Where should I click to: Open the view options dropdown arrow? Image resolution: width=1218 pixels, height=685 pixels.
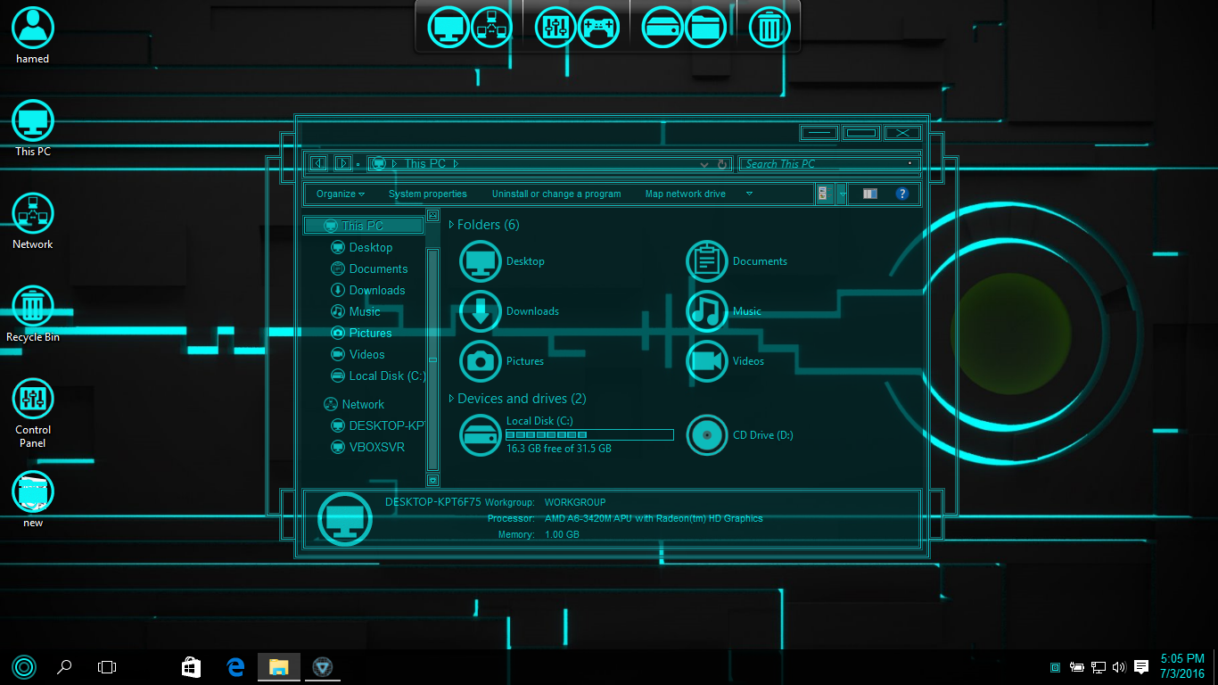click(843, 194)
